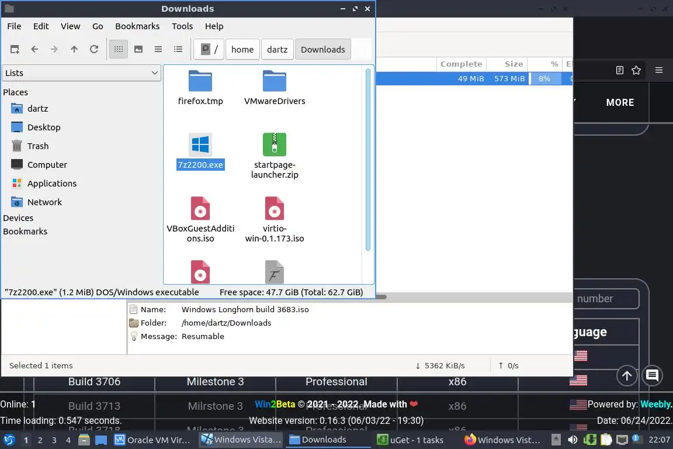Launch file manager from the quick-launch icon

(x=84, y=440)
